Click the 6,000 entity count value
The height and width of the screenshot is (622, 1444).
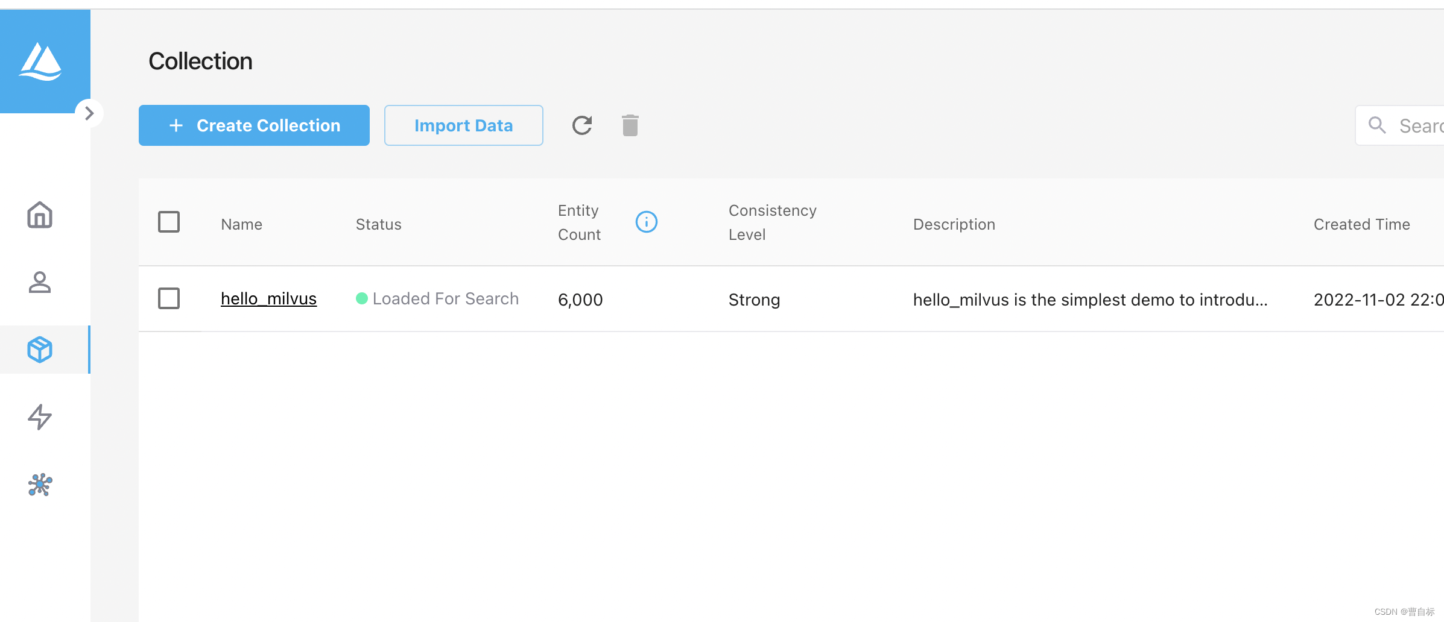point(580,300)
